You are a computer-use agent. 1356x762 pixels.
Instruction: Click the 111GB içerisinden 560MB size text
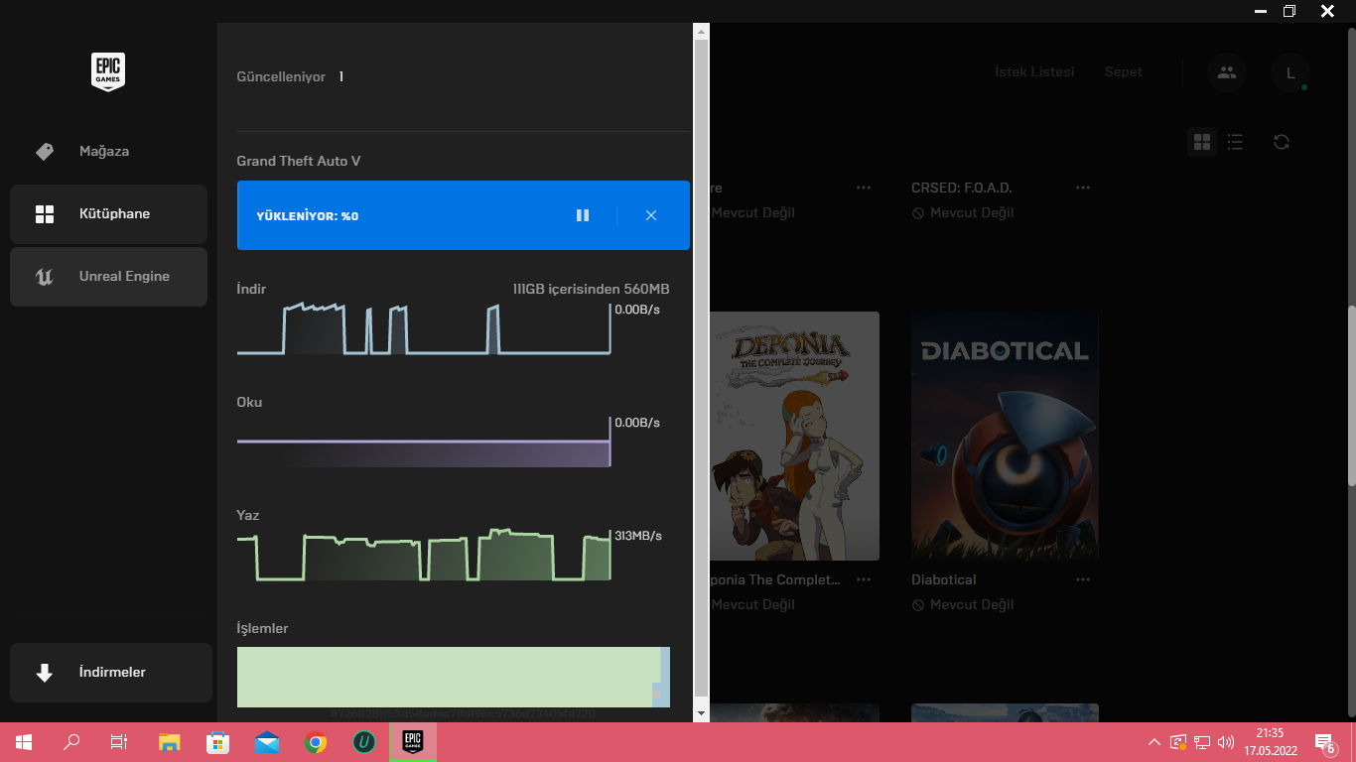click(591, 289)
